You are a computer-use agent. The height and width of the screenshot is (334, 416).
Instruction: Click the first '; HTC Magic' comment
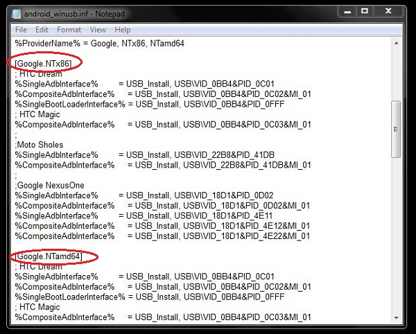[37, 114]
